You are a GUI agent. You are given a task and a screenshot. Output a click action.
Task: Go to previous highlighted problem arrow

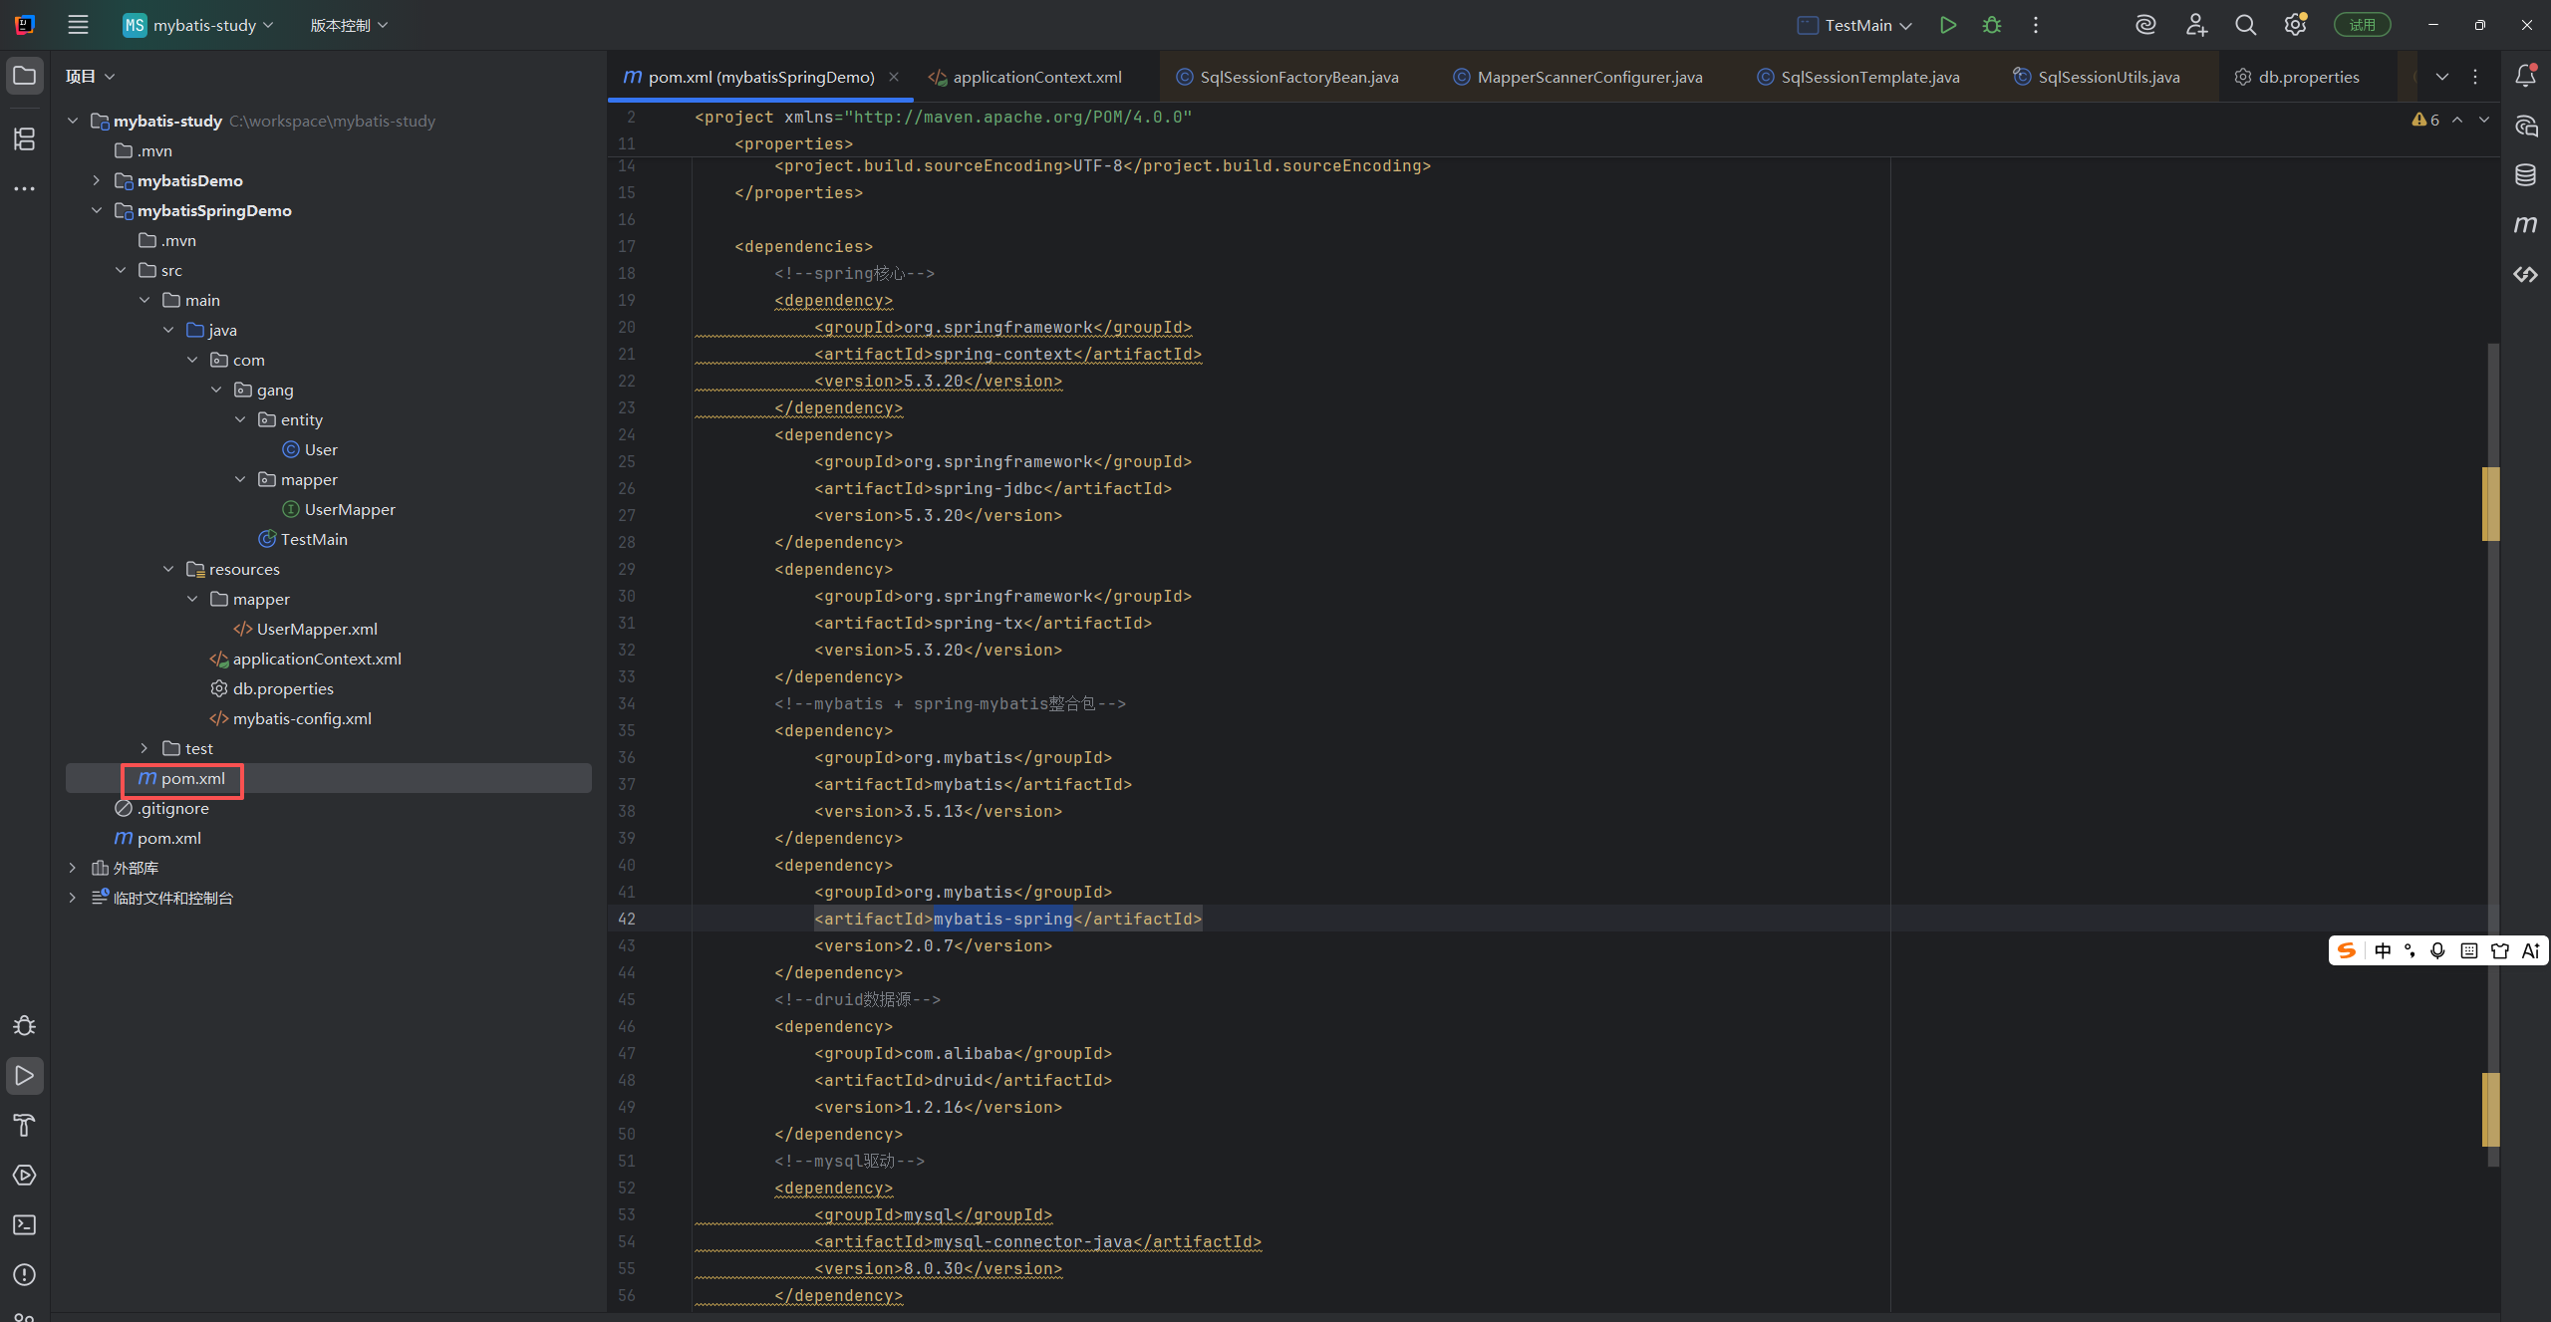point(2457,120)
